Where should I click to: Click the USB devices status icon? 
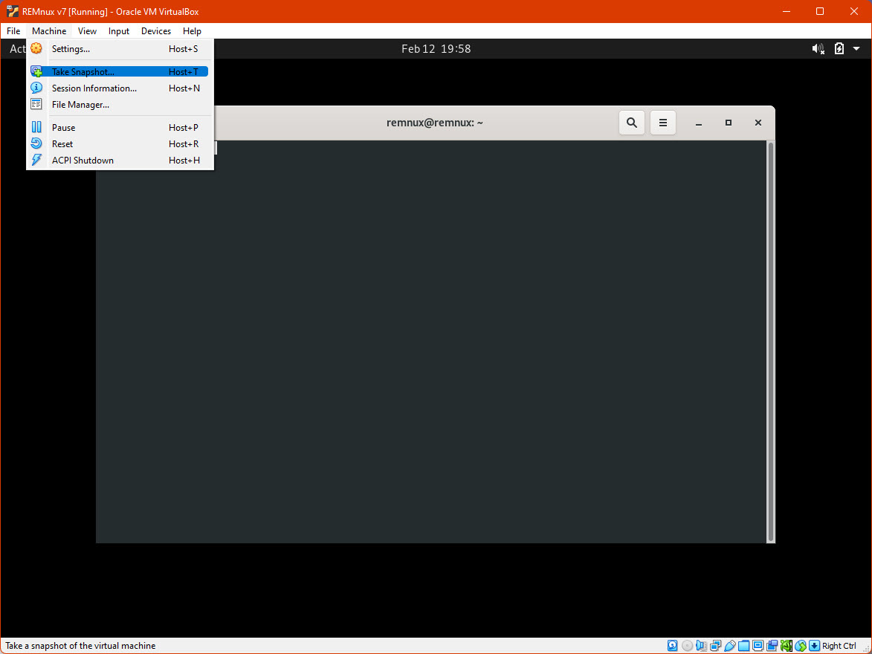tap(729, 645)
